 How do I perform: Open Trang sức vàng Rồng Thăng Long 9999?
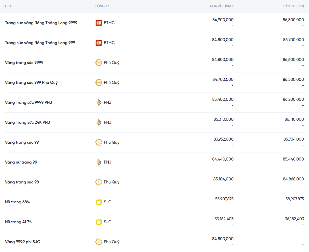coord(41,23)
